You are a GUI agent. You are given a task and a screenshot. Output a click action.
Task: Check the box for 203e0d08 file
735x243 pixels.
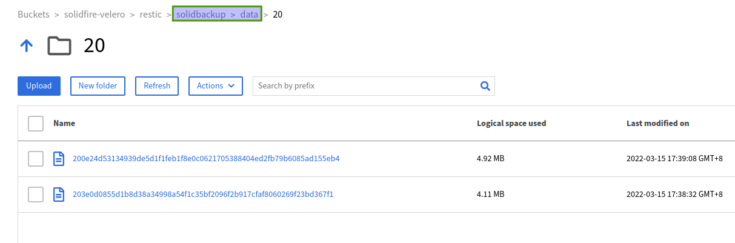(36, 195)
